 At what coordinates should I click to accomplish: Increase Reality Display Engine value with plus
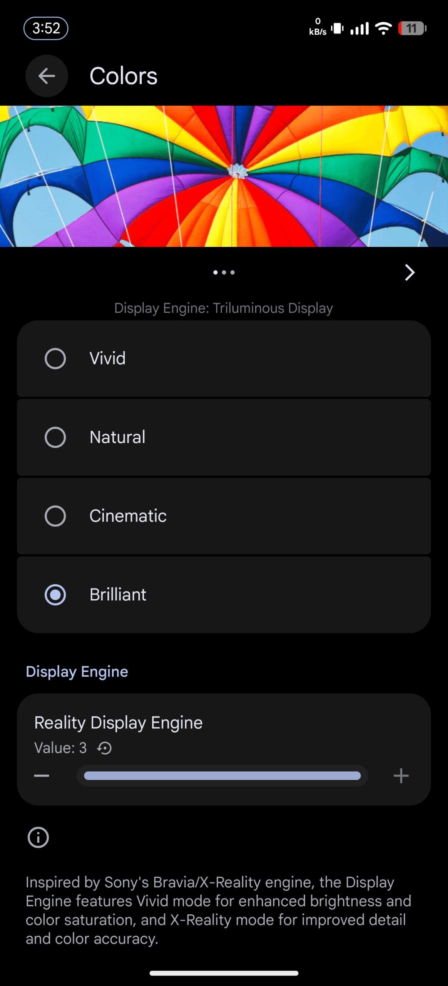[401, 776]
